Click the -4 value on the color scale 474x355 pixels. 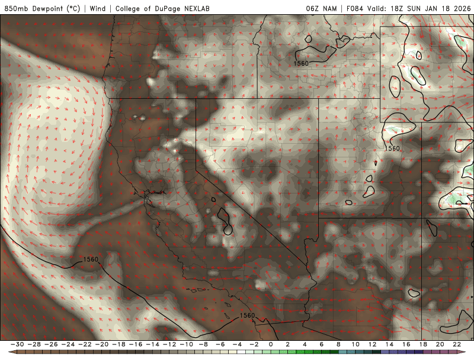click(x=238, y=344)
